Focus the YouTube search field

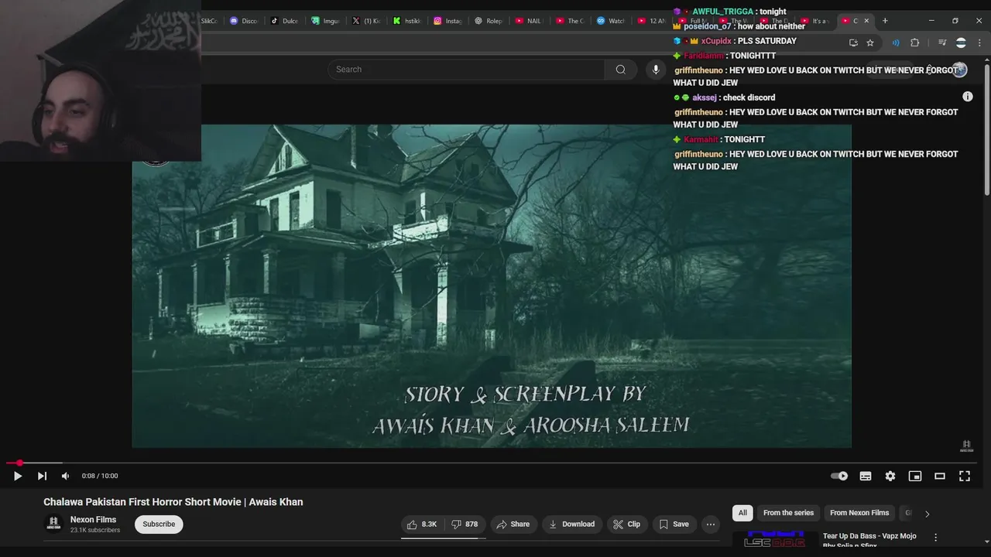click(x=466, y=70)
